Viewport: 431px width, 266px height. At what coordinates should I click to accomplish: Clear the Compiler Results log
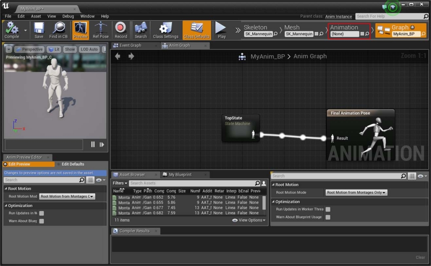click(x=420, y=257)
